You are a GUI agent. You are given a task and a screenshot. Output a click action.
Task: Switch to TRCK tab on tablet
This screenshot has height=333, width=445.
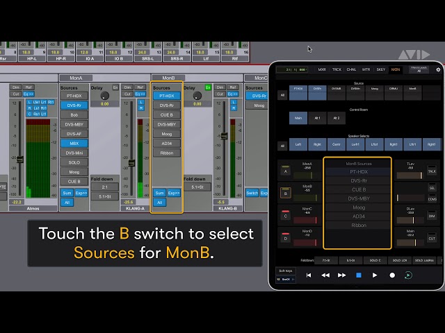click(x=337, y=69)
